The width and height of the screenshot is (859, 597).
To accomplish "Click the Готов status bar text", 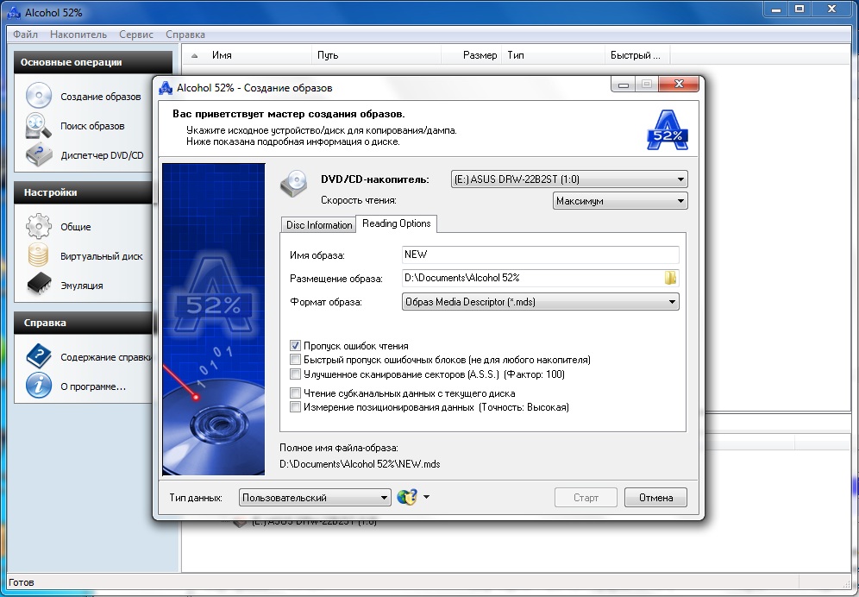I will coord(21,582).
